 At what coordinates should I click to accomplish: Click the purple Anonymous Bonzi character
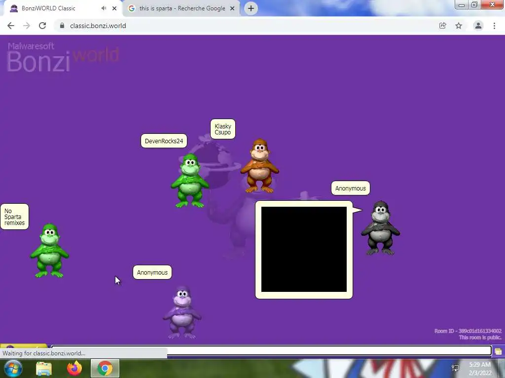point(182,313)
